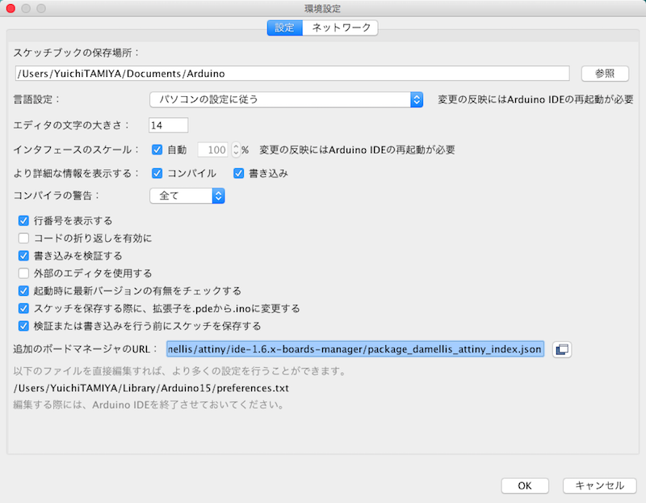
Task: Select the 設定 tab
Action: pos(285,27)
